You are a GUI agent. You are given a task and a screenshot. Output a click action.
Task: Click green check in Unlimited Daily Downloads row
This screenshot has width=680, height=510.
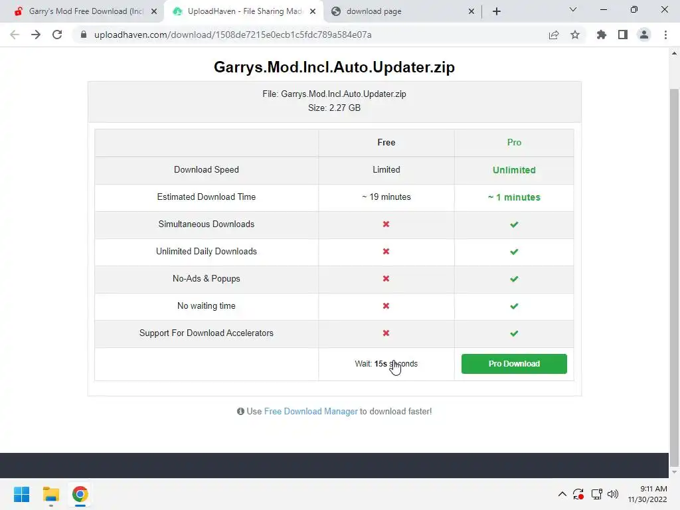point(514,252)
